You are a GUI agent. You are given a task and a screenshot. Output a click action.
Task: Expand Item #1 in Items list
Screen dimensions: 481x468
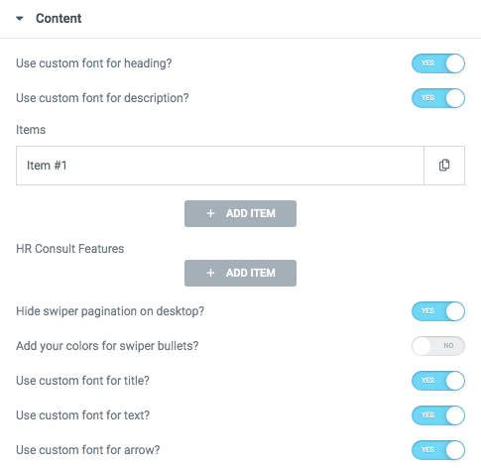click(x=220, y=166)
